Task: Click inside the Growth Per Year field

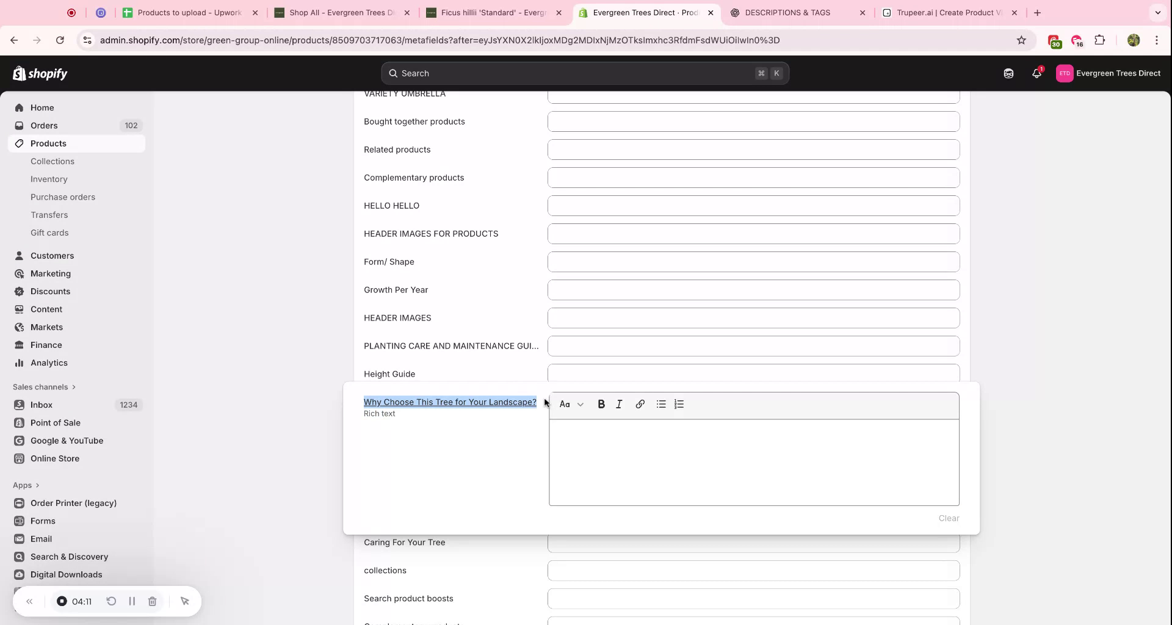Action: (753, 289)
